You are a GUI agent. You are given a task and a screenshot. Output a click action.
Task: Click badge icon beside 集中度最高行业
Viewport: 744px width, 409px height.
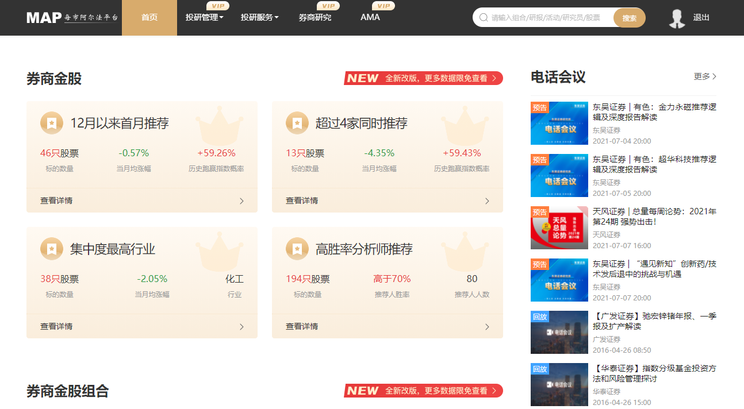[x=52, y=249]
